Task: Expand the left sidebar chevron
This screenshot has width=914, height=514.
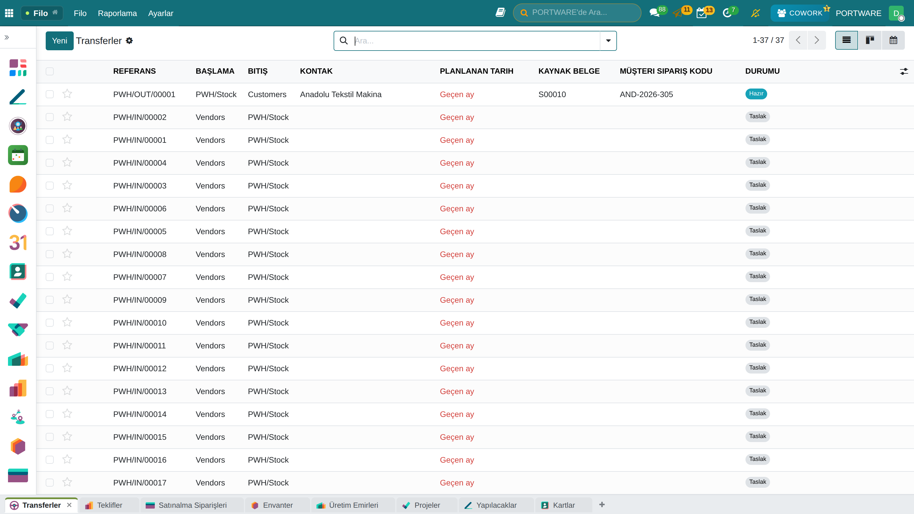Action: (x=7, y=37)
